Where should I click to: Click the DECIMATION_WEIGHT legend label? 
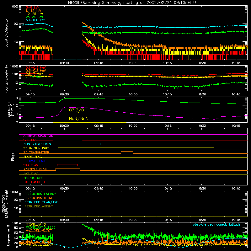coord(40,198)
